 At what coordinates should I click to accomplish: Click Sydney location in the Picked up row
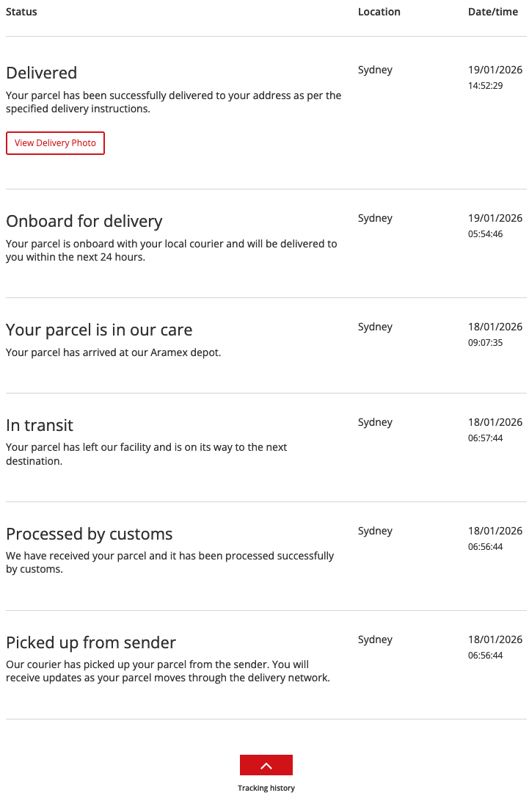coord(375,640)
